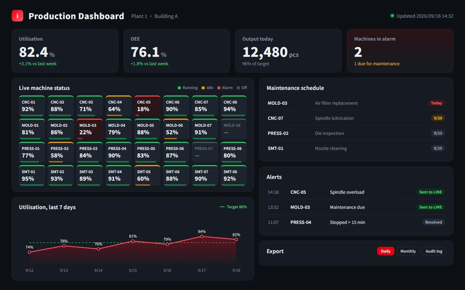Click the Production Dashboard title

click(x=76, y=16)
